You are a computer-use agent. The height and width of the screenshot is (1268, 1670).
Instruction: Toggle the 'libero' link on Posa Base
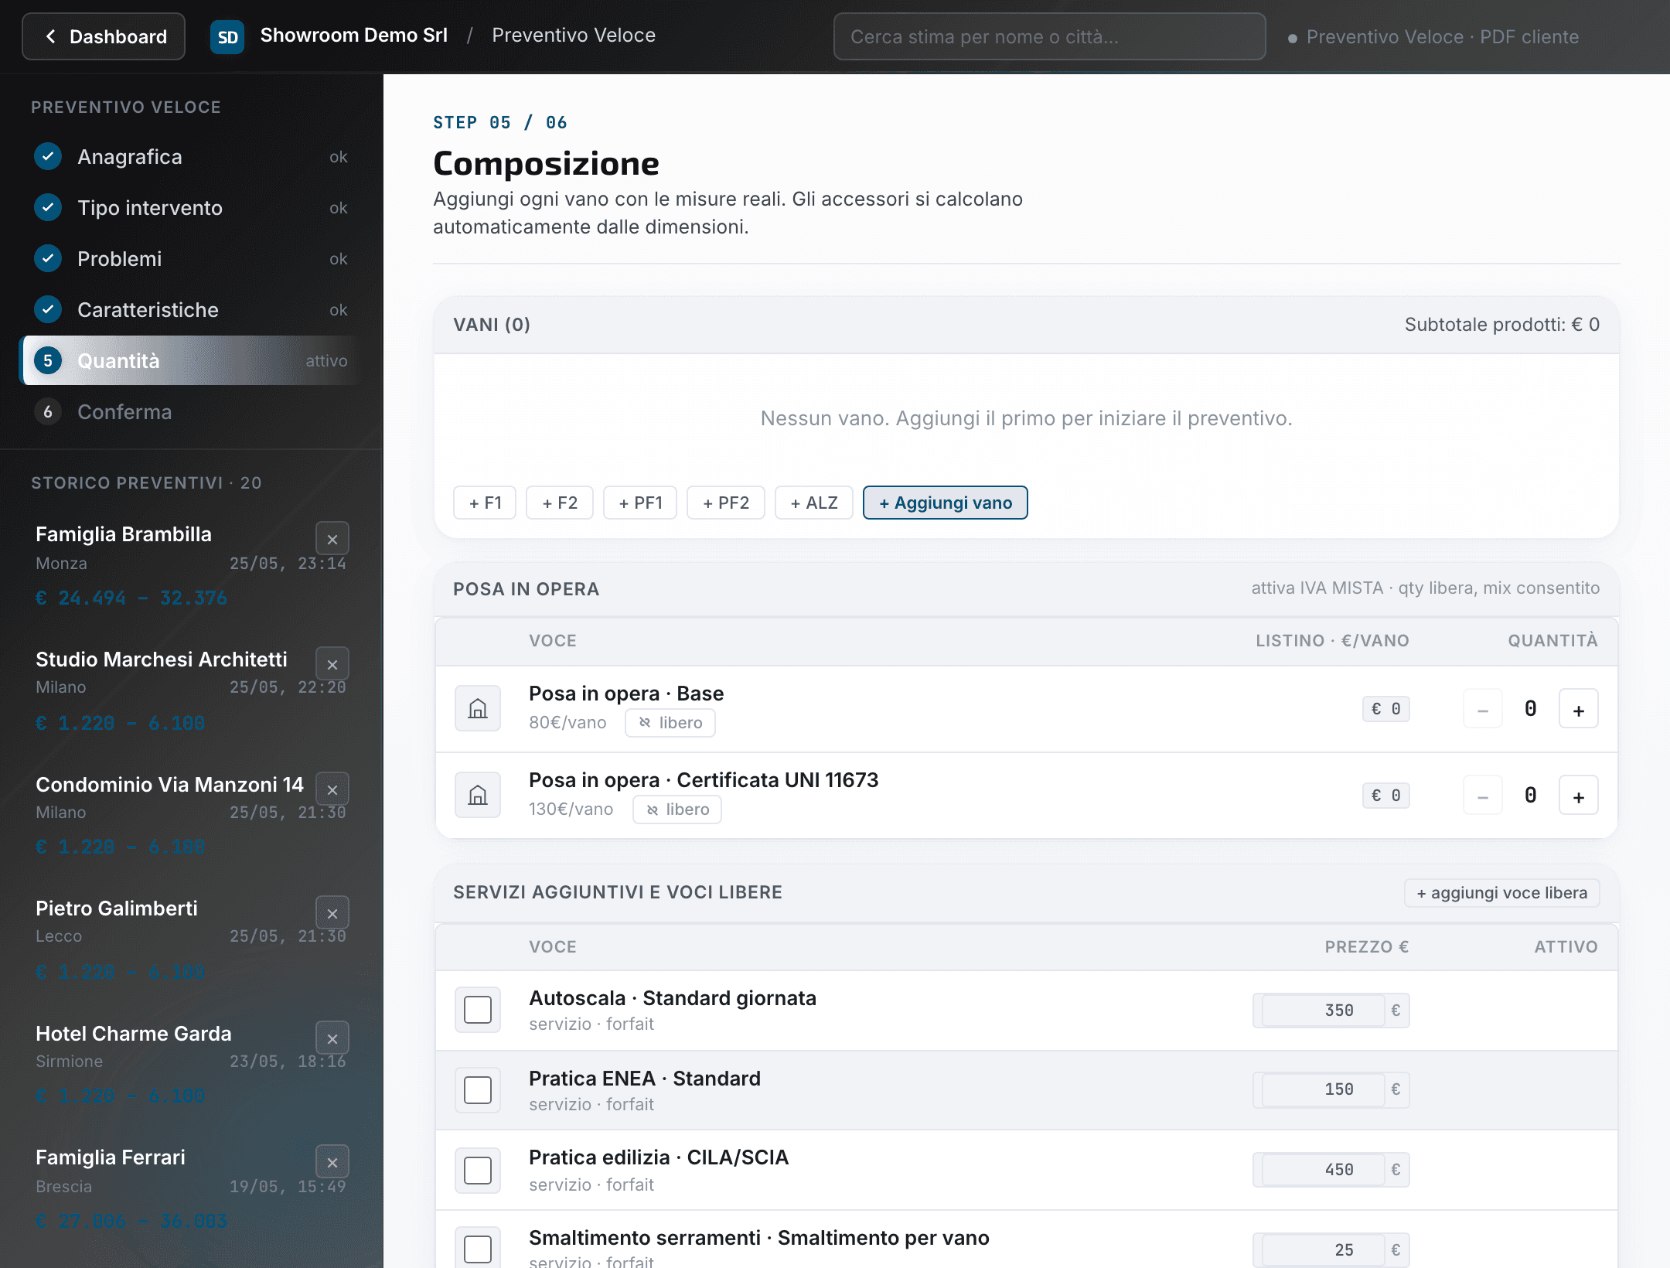pos(670,723)
